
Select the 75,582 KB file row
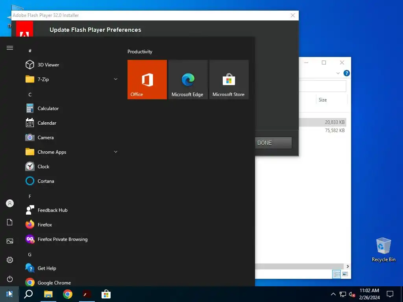tap(323, 131)
